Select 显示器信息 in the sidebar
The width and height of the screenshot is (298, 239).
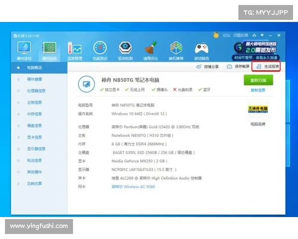[36, 149]
